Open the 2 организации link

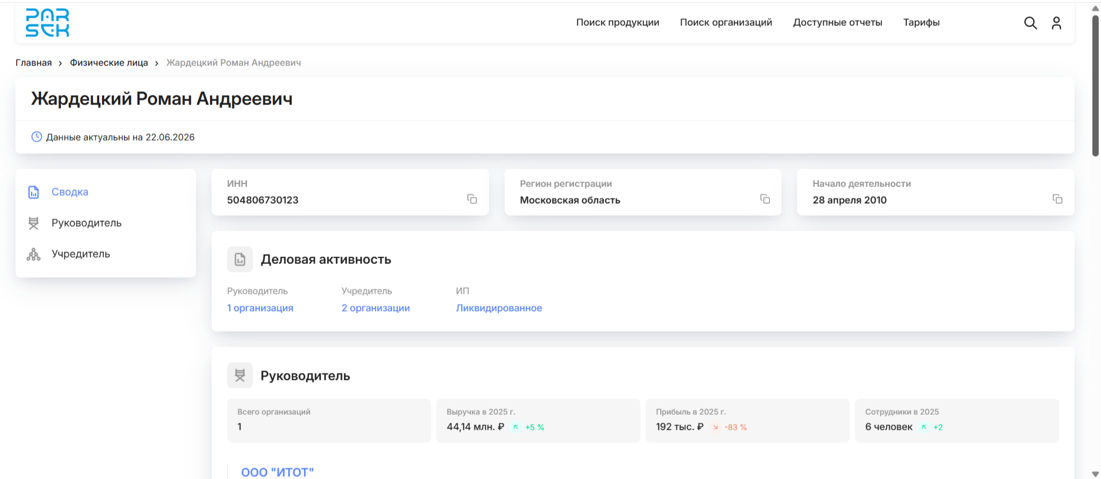376,308
